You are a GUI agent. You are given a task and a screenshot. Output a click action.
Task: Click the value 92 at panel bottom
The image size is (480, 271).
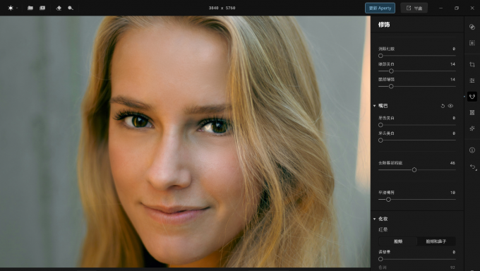452,267
